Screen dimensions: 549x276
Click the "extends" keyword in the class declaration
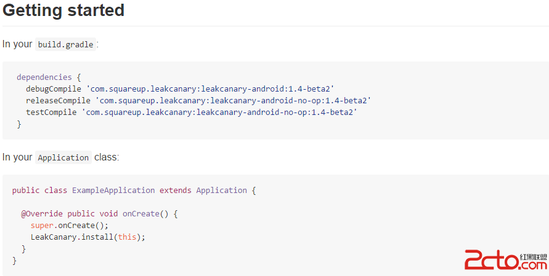pos(176,191)
